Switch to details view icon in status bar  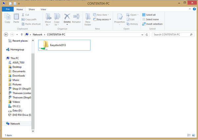(189, 135)
